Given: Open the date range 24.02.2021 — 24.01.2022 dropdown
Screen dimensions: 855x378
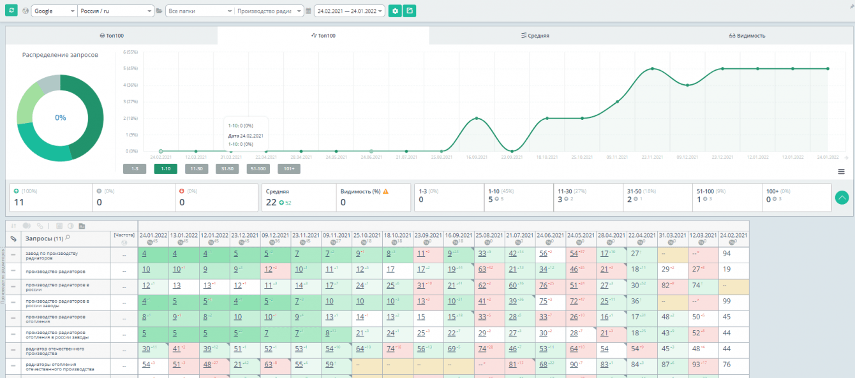Looking at the screenshot, I should [x=349, y=11].
